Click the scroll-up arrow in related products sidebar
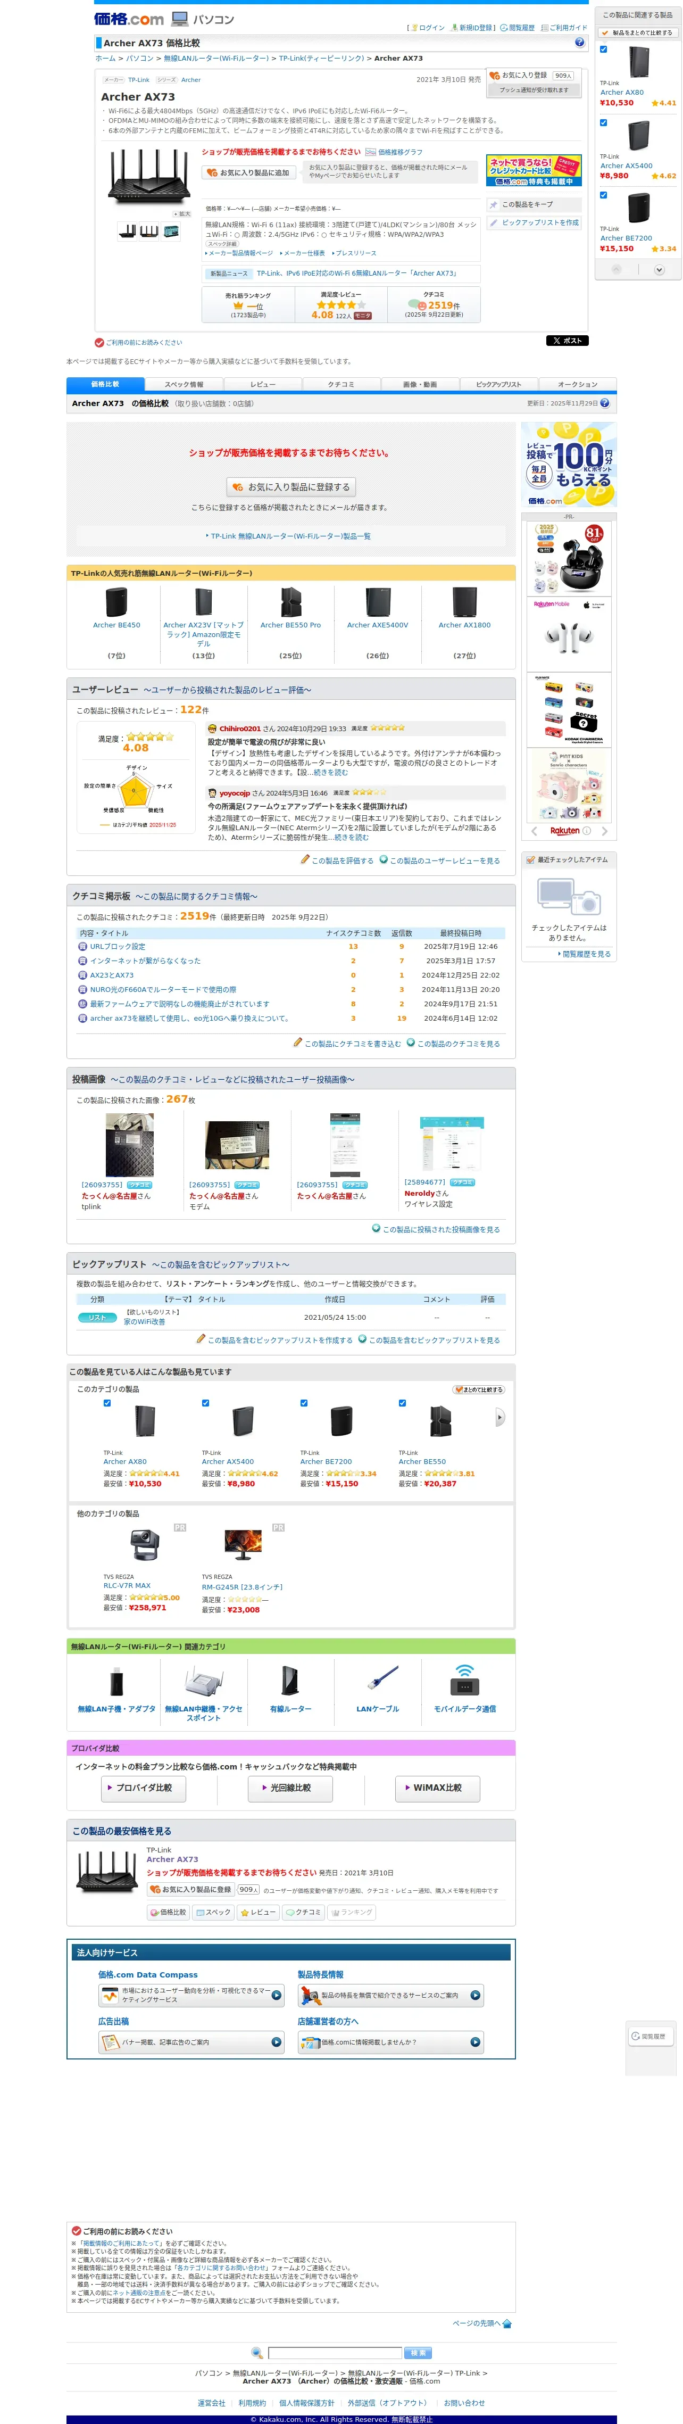Image resolution: width=683 pixels, height=2424 pixels. pyautogui.click(x=617, y=270)
